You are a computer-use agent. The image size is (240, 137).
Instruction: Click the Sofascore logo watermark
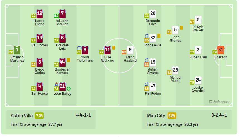coord(219,102)
